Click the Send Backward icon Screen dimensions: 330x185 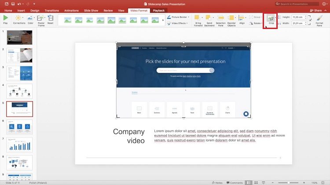(209, 18)
